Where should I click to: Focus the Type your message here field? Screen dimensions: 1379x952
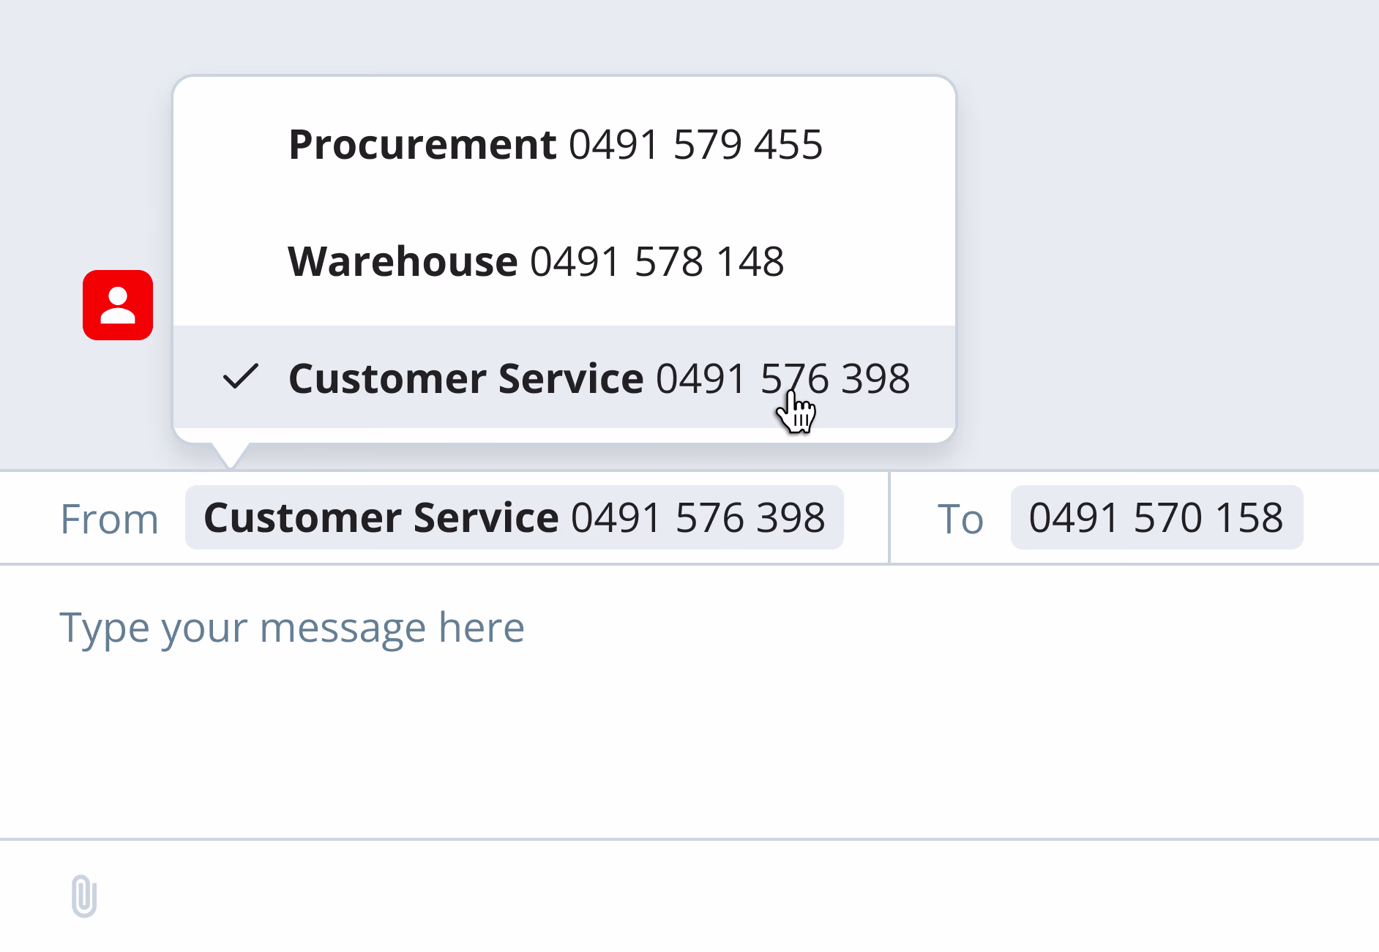click(x=291, y=627)
